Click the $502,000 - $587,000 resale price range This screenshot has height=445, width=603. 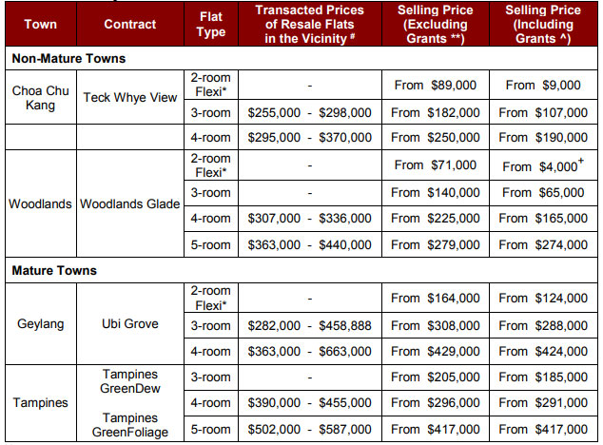[309, 430]
